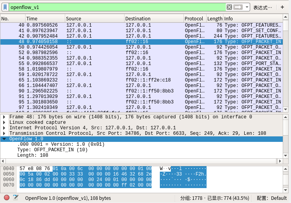Click details horizontal scrollbar right arrow
The image size is (291, 203).
coord(280,161)
